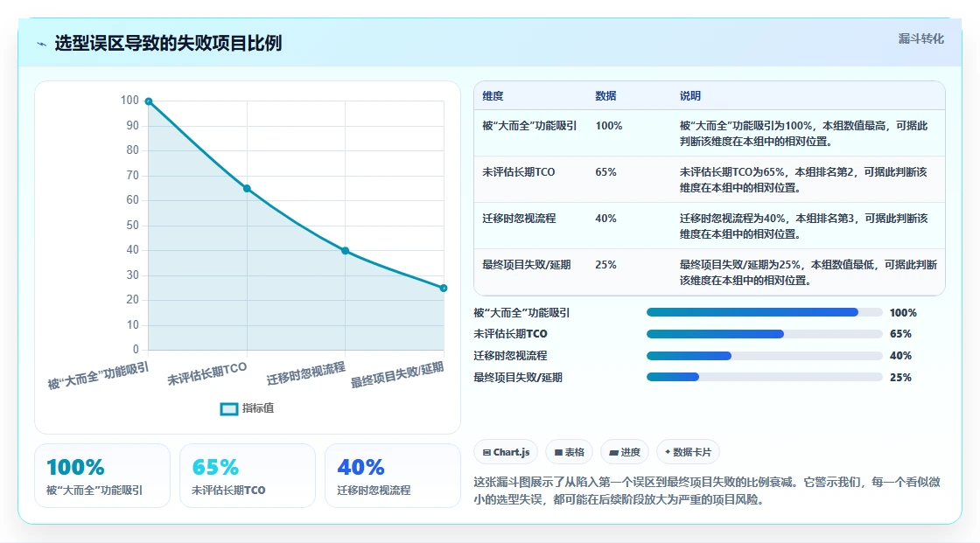Click the 25% progress value text

click(900, 378)
